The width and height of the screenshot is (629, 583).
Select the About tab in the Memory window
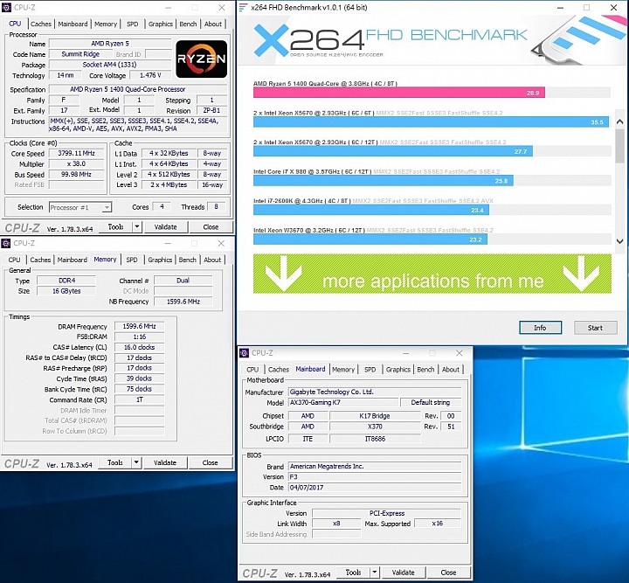point(212,260)
